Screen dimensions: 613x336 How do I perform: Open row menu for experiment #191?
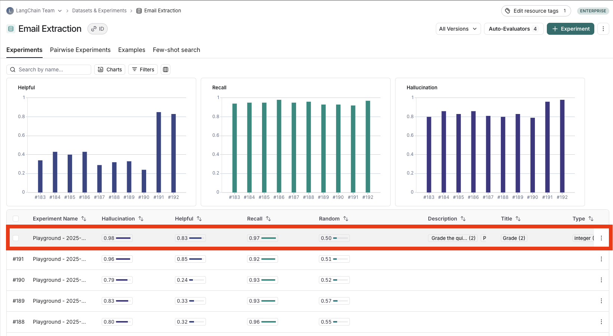click(x=601, y=259)
